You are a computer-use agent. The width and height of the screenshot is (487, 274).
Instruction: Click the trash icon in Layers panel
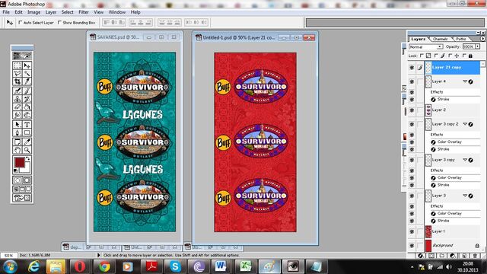475,256
